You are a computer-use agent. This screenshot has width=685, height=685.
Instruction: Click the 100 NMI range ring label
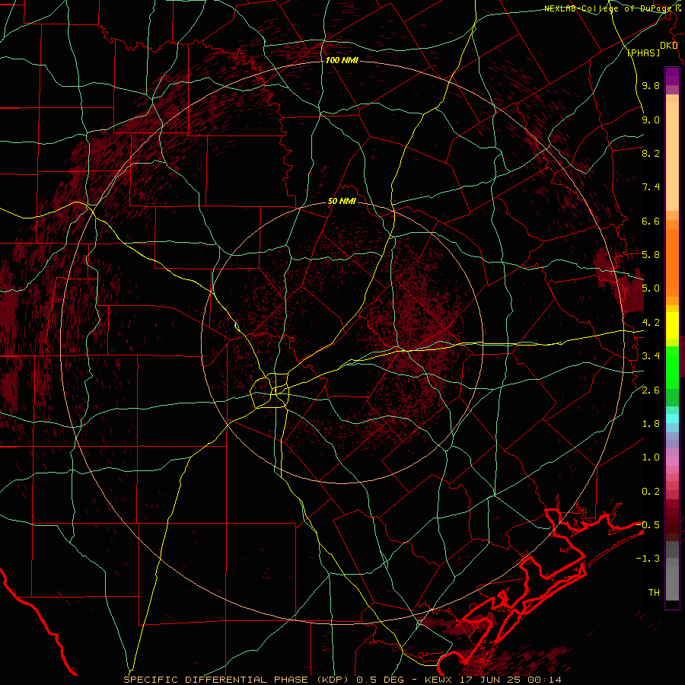tap(342, 60)
